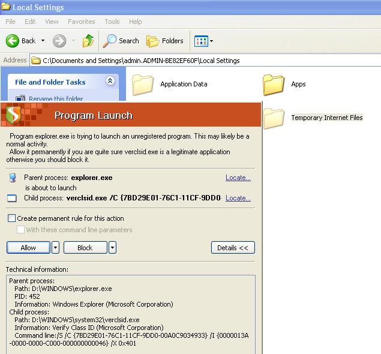Open the View menu
The height and width of the screenshot is (354, 381).
pos(52,22)
